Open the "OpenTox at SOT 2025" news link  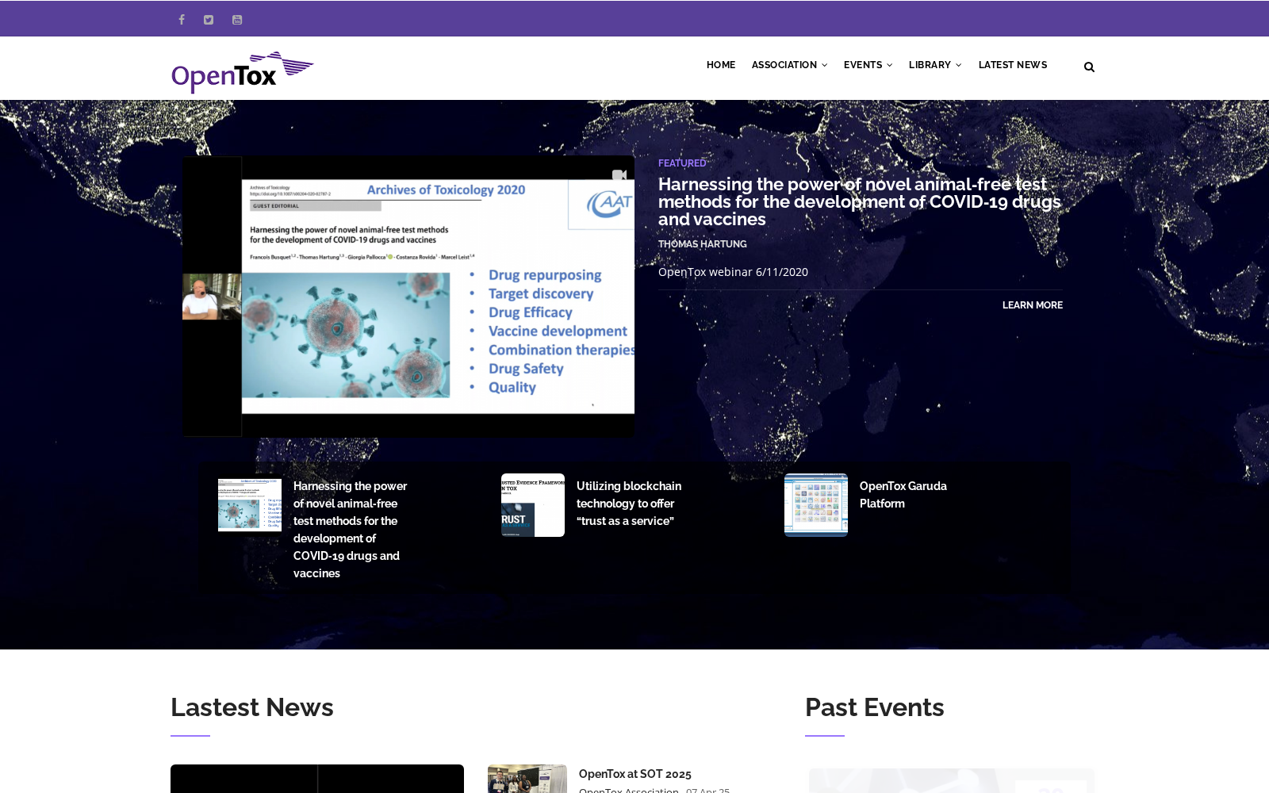pyautogui.click(x=635, y=774)
